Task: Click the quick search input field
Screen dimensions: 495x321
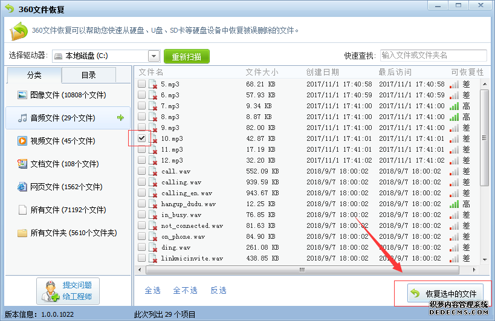Action: pyautogui.click(x=433, y=56)
